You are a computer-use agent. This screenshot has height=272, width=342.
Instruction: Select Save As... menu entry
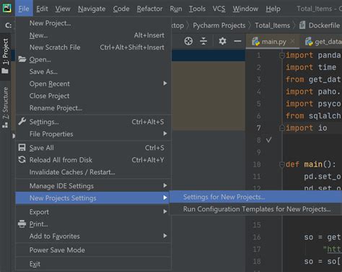coord(93,71)
